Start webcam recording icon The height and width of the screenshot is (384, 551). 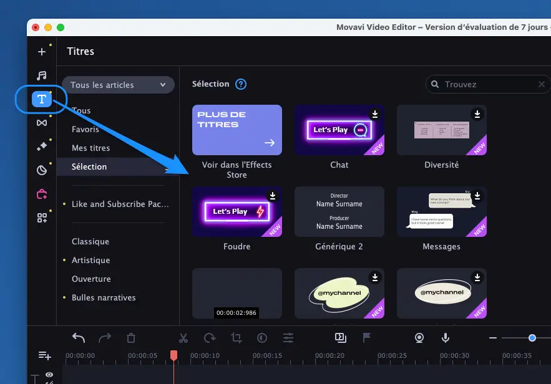coord(419,338)
